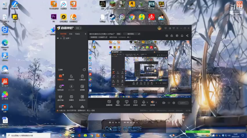The width and height of the screenshot is (247, 138).
Task: Click the skin shirt icon in title bar
Action: point(174,28)
